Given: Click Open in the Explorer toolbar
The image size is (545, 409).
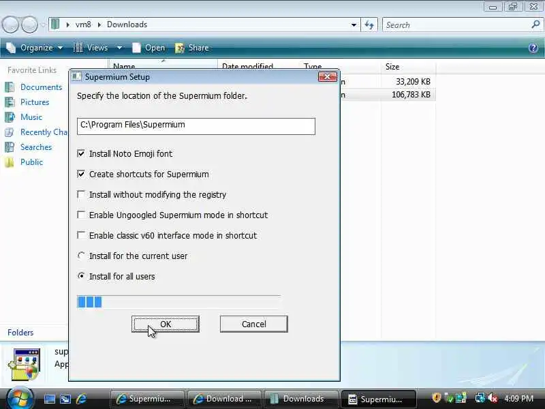Looking at the screenshot, I should point(149,48).
